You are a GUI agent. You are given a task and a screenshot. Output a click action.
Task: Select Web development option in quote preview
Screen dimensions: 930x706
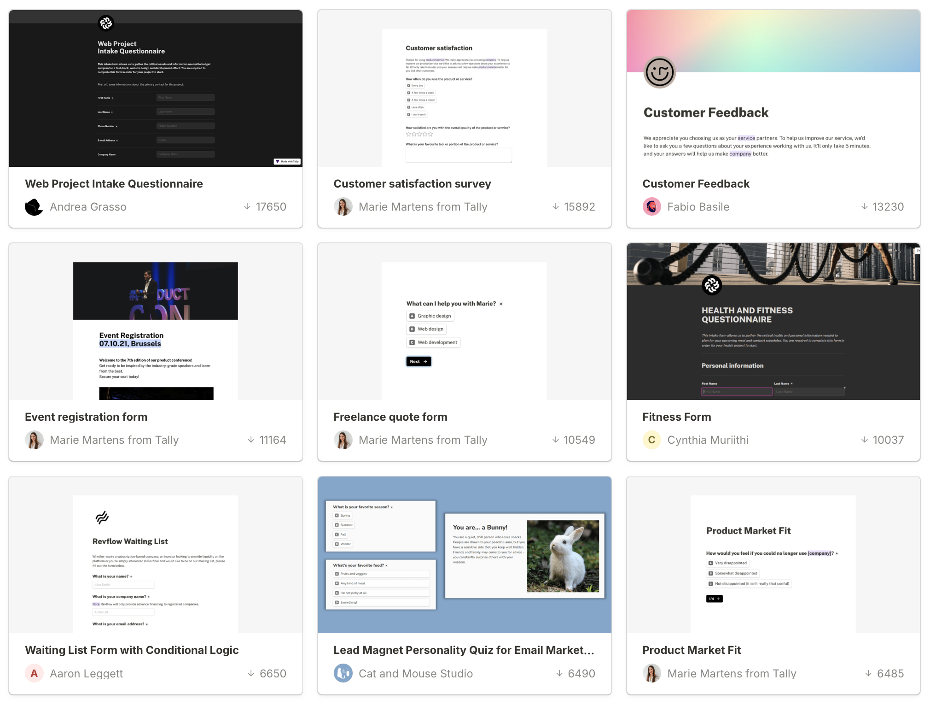tap(433, 342)
